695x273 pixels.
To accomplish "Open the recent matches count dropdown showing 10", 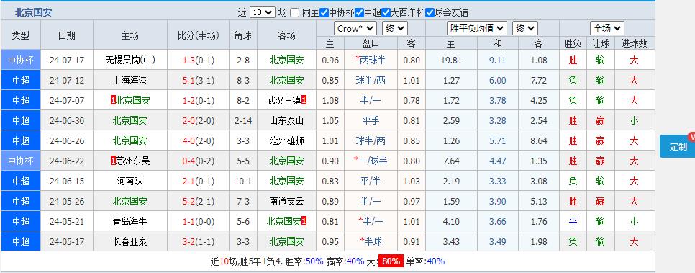I will (x=263, y=12).
